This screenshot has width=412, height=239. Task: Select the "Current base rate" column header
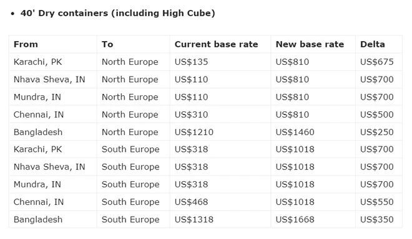(216, 44)
